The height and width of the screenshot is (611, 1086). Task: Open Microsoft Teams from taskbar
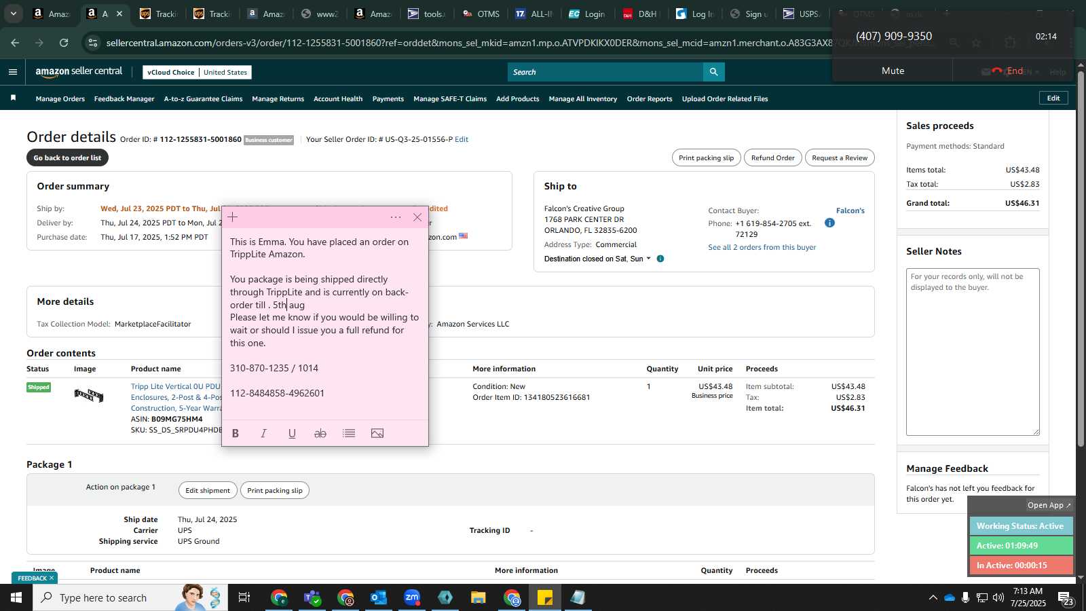click(x=312, y=597)
